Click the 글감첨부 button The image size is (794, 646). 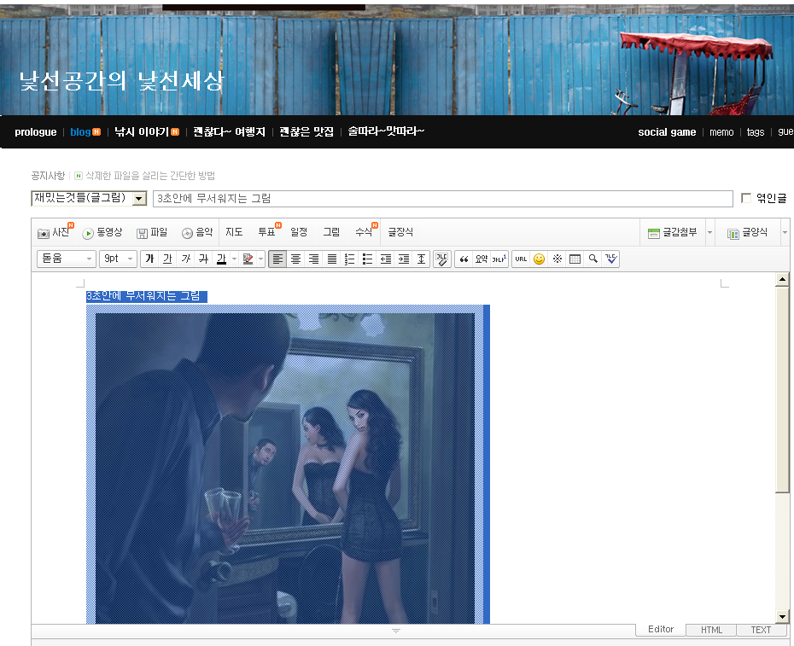[x=673, y=232]
